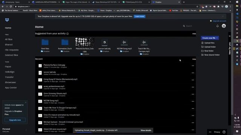The image size is (241, 135).
Task: Open the Windows Action Center notification icon
Action: pyautogui.click(x=237, y=131)
